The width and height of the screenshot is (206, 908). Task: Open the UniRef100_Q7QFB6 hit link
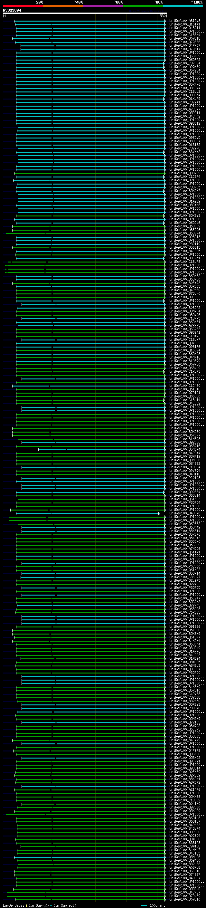[185, 42]
